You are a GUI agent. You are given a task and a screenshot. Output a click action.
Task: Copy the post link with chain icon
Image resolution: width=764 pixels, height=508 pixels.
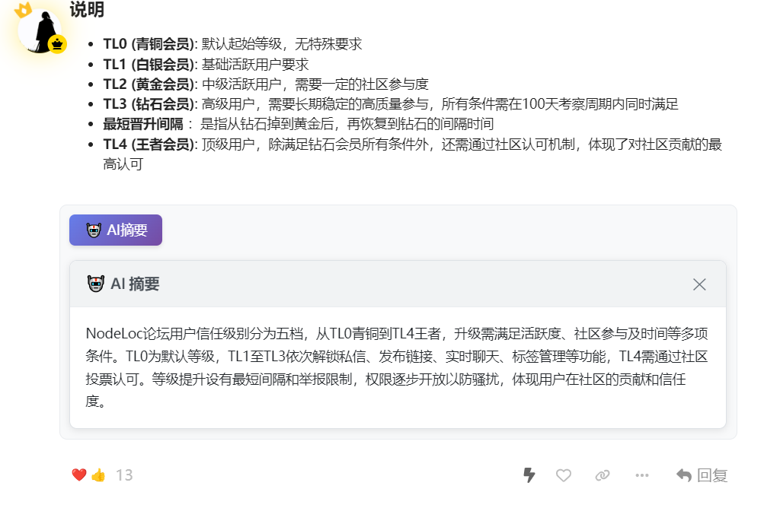[x=603, y=475]
